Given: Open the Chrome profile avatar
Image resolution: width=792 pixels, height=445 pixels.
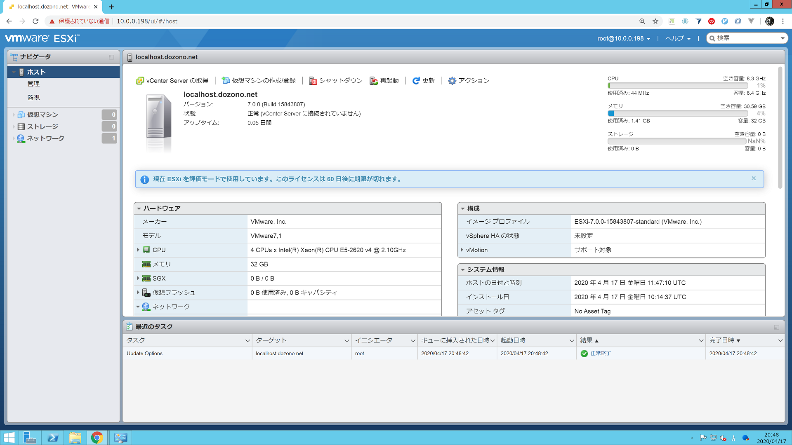Looking at the screenshot, I should point(769,21).
